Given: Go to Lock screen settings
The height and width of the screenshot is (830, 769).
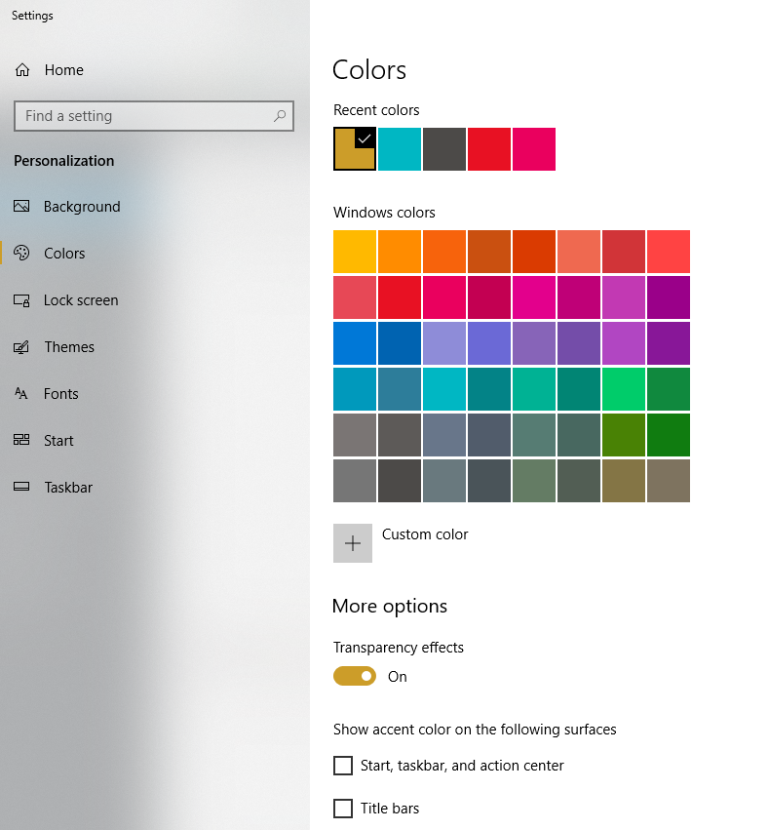Looking at the screenshot, I should click(x=81, y=300).
